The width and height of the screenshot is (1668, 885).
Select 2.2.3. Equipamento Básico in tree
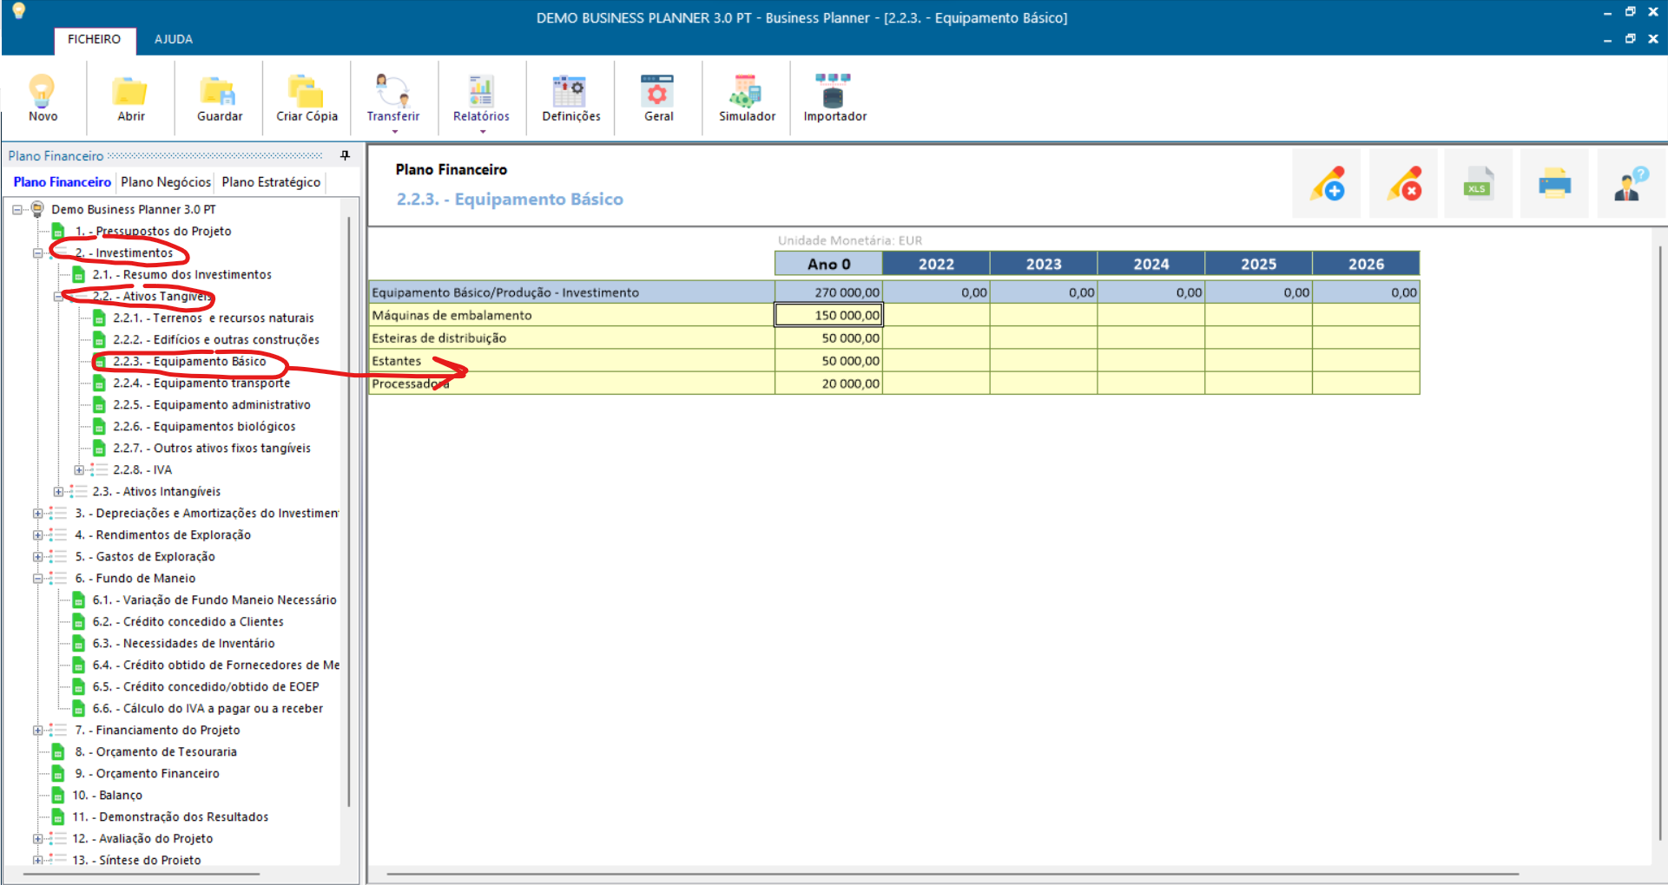(189, 362)
